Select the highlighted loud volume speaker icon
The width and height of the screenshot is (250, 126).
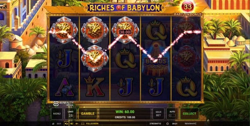point(67,123)
